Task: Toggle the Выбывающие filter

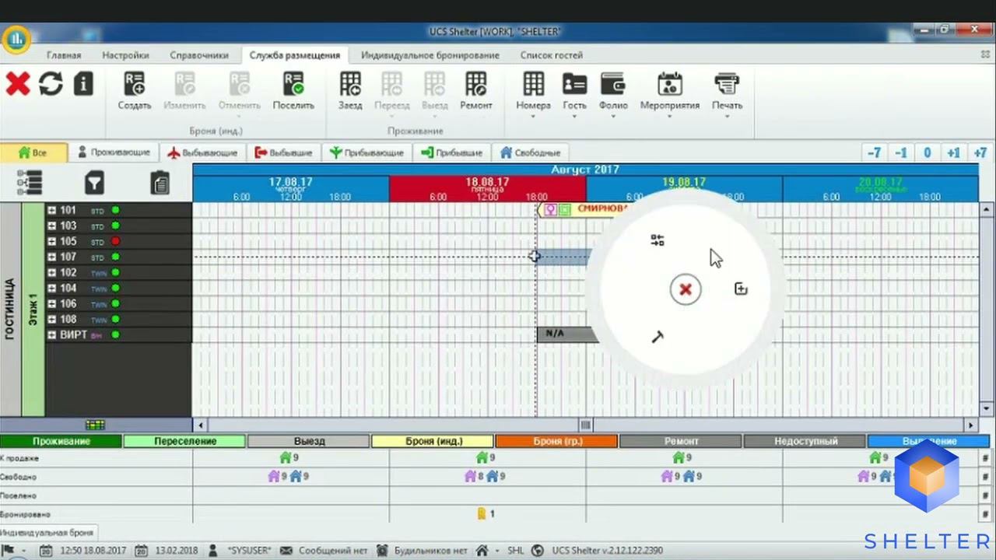Action: (202, 152)
